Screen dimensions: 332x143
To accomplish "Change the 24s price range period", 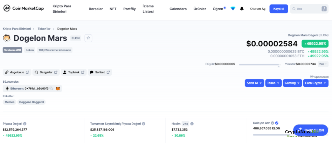I will click(x=323, y=64).
